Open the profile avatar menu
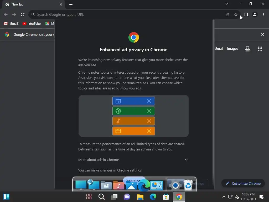The width and height of the screenshot is (269, 202). [255, 15]
